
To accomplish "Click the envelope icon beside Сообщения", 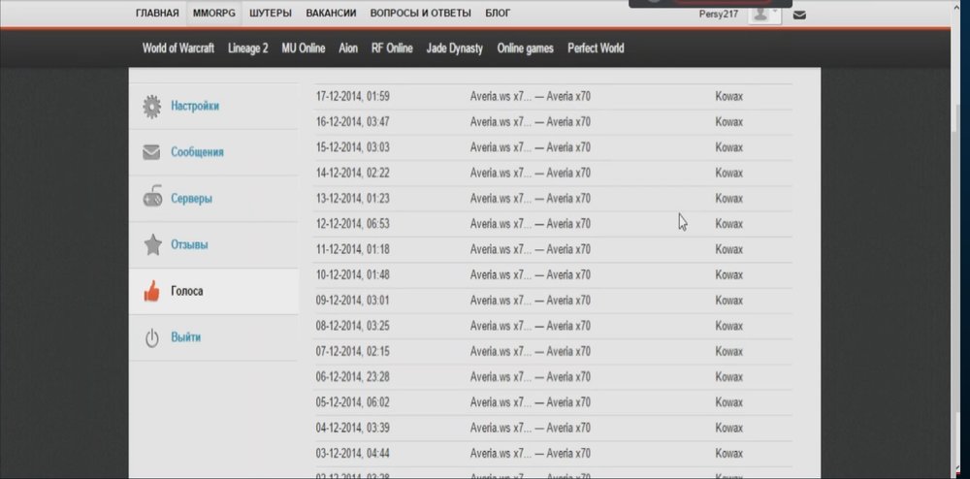I will (151, 152).
